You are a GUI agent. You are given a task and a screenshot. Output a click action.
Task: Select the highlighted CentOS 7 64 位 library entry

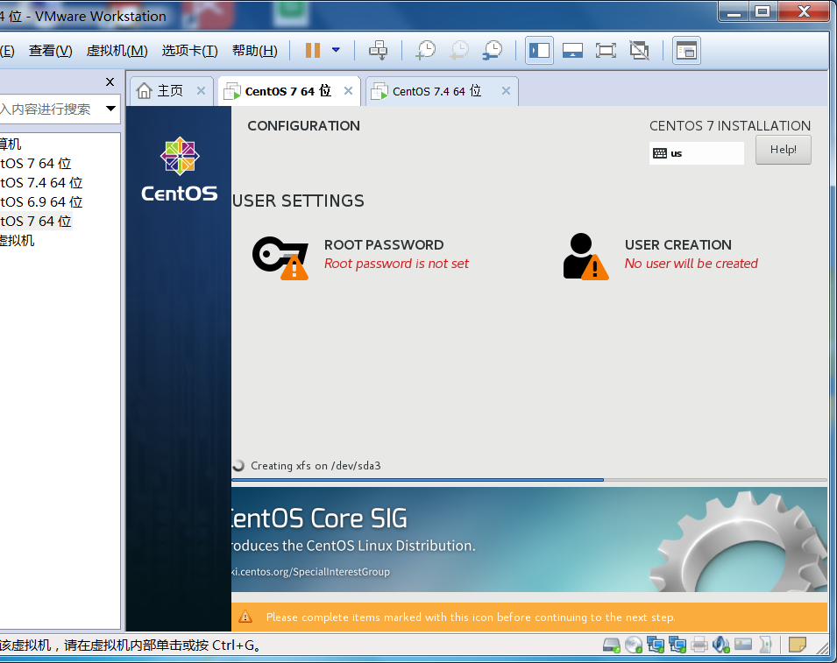tap(36, 222)
